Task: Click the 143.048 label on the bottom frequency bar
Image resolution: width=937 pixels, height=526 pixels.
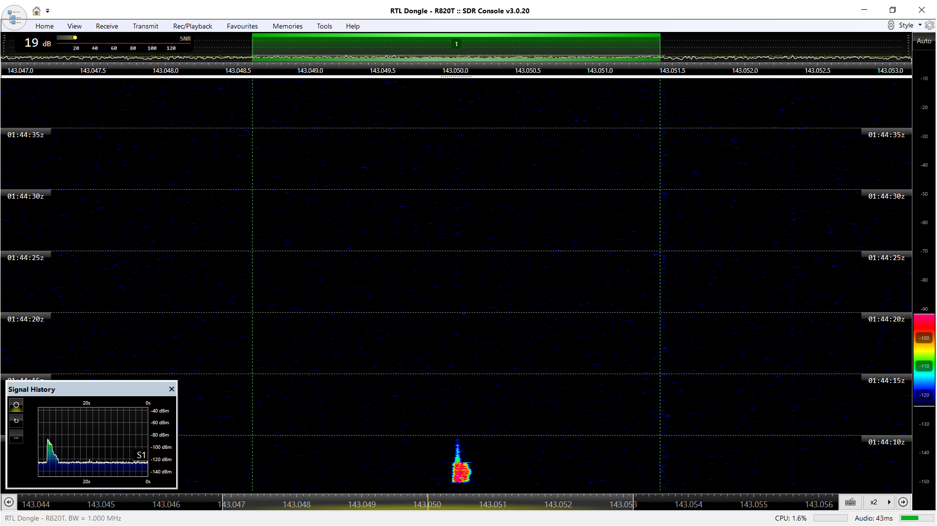Action: [297, 504]
